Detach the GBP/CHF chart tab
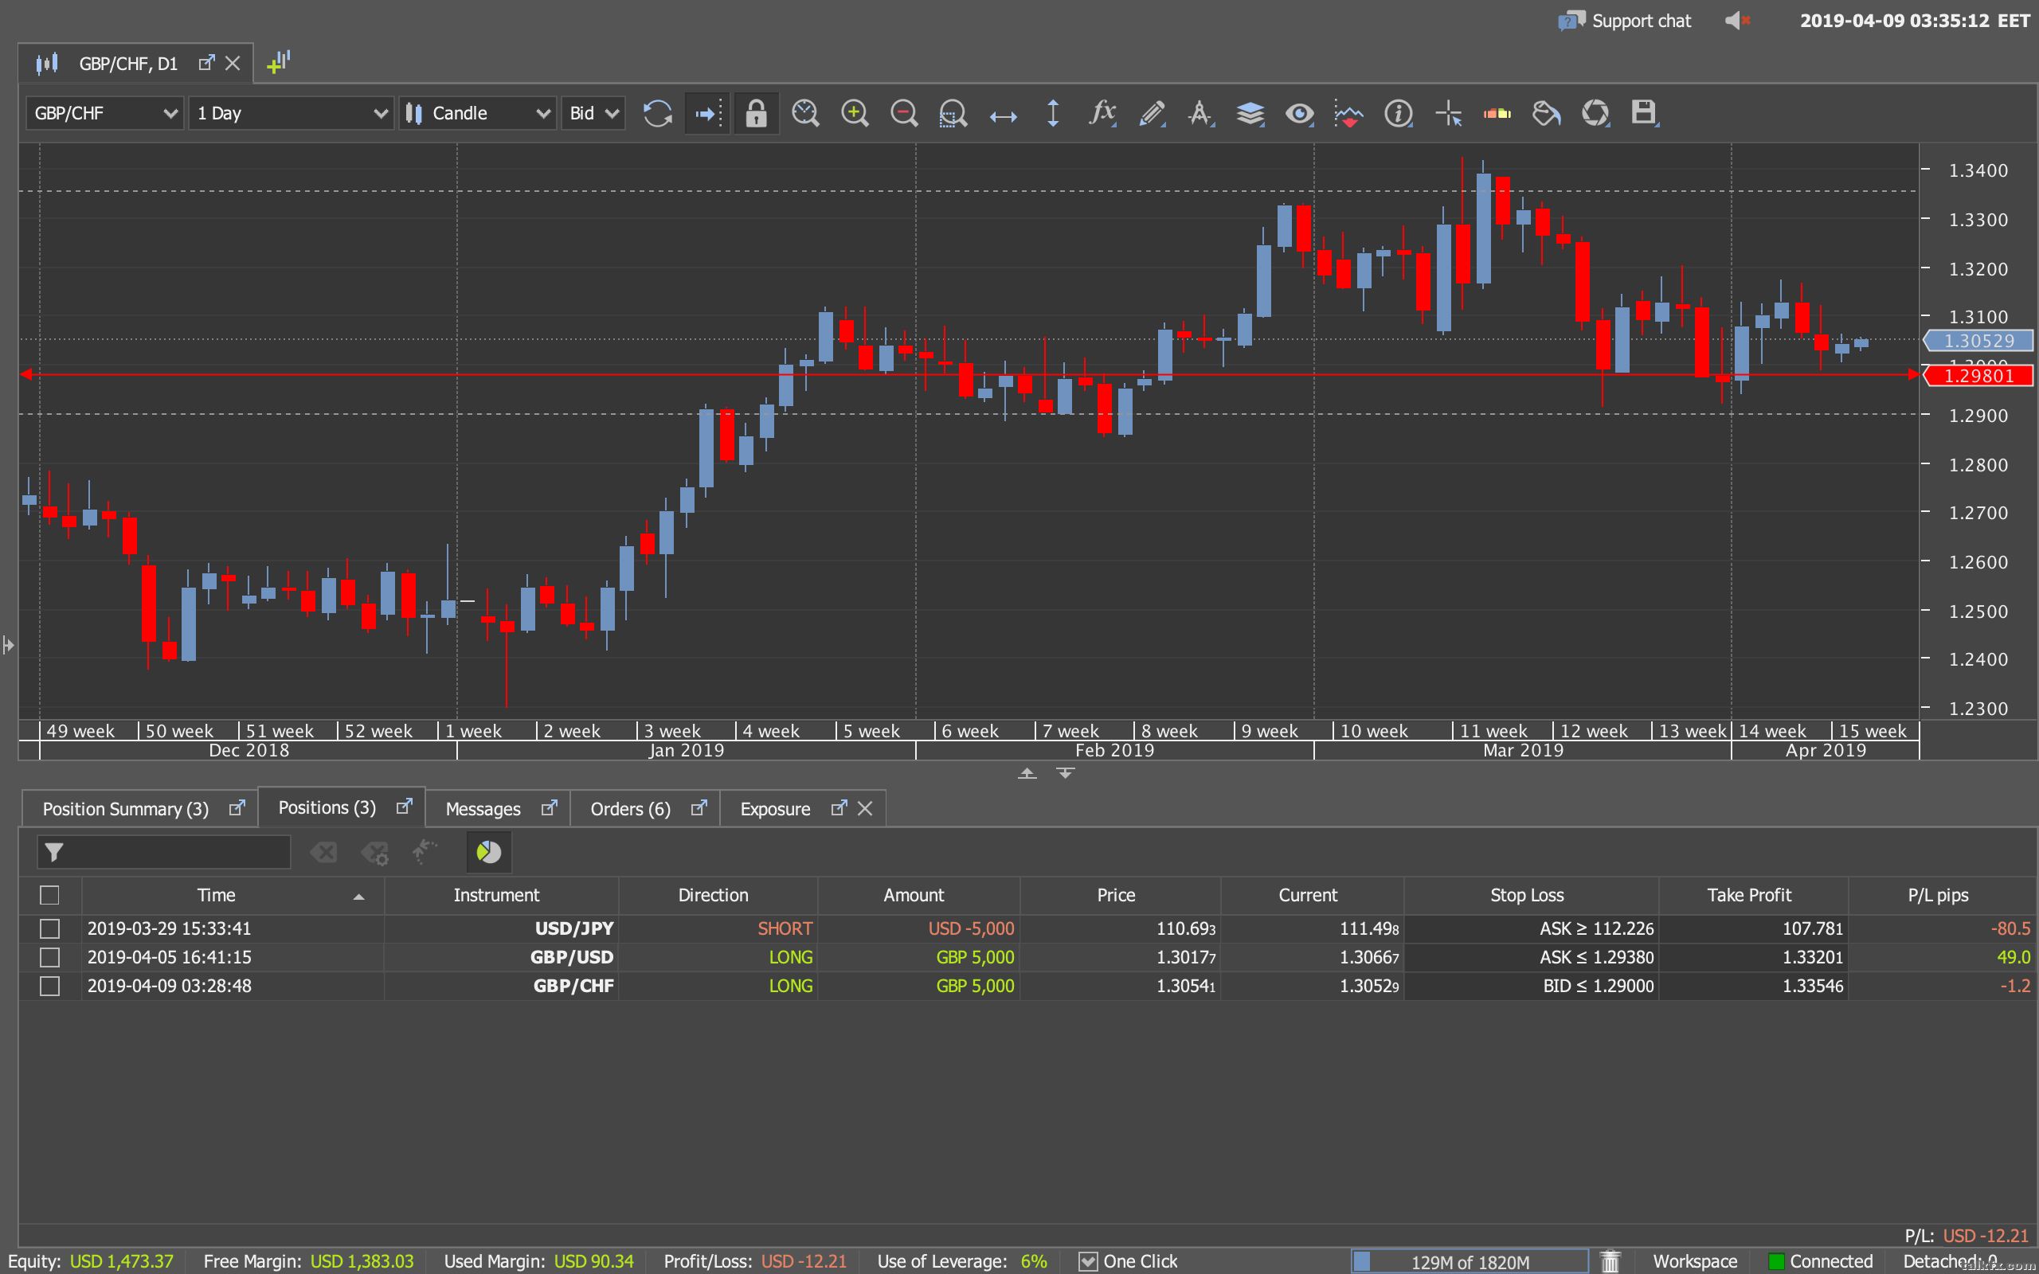2039x1274 pixels. click(x=206, y=63)
